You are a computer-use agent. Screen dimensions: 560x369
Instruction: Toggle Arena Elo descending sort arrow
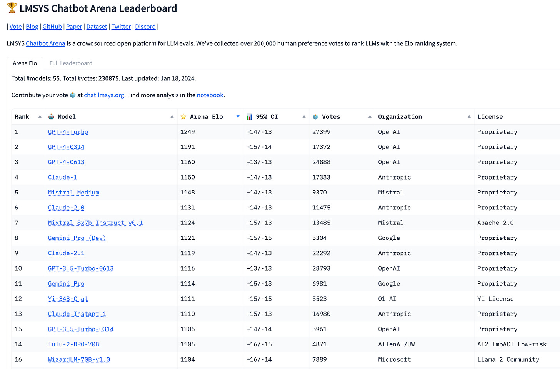click(x=238, y=117)
